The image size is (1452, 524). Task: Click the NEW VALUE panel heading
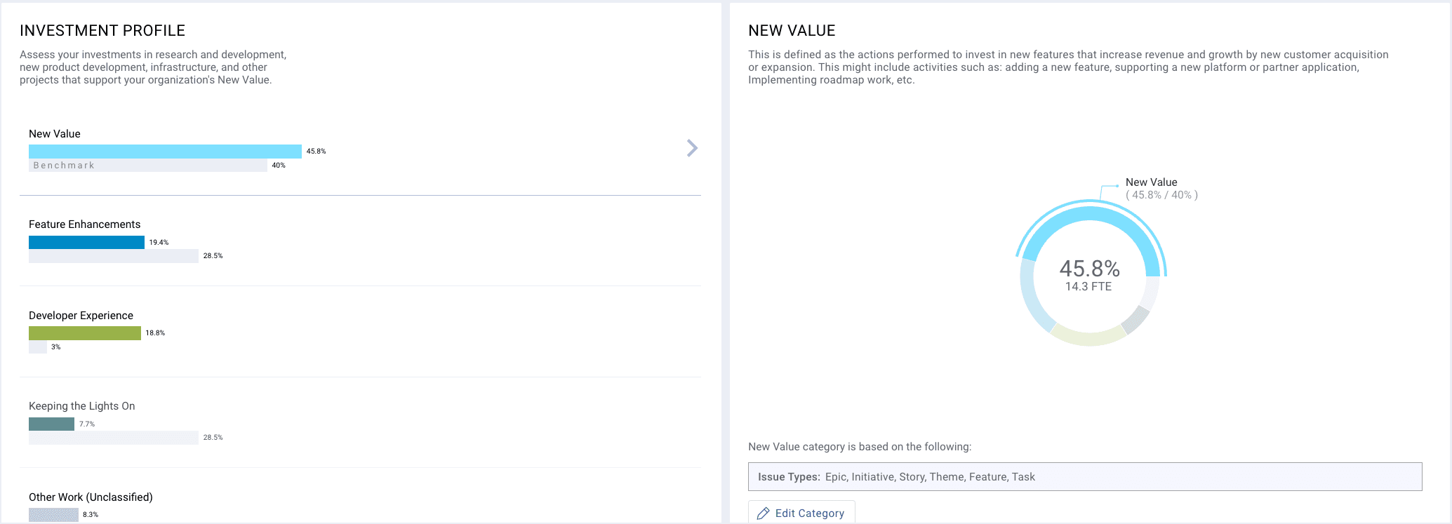point(792,31)
